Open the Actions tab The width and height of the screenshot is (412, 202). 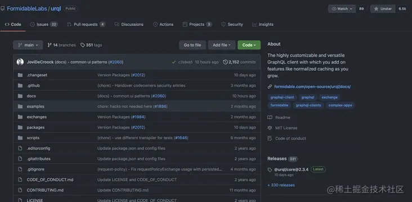[163, 24]
